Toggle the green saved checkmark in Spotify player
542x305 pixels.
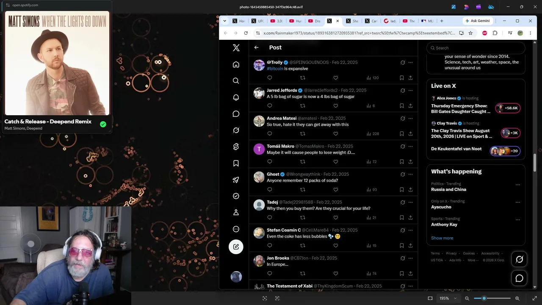(x=103, y=124)
